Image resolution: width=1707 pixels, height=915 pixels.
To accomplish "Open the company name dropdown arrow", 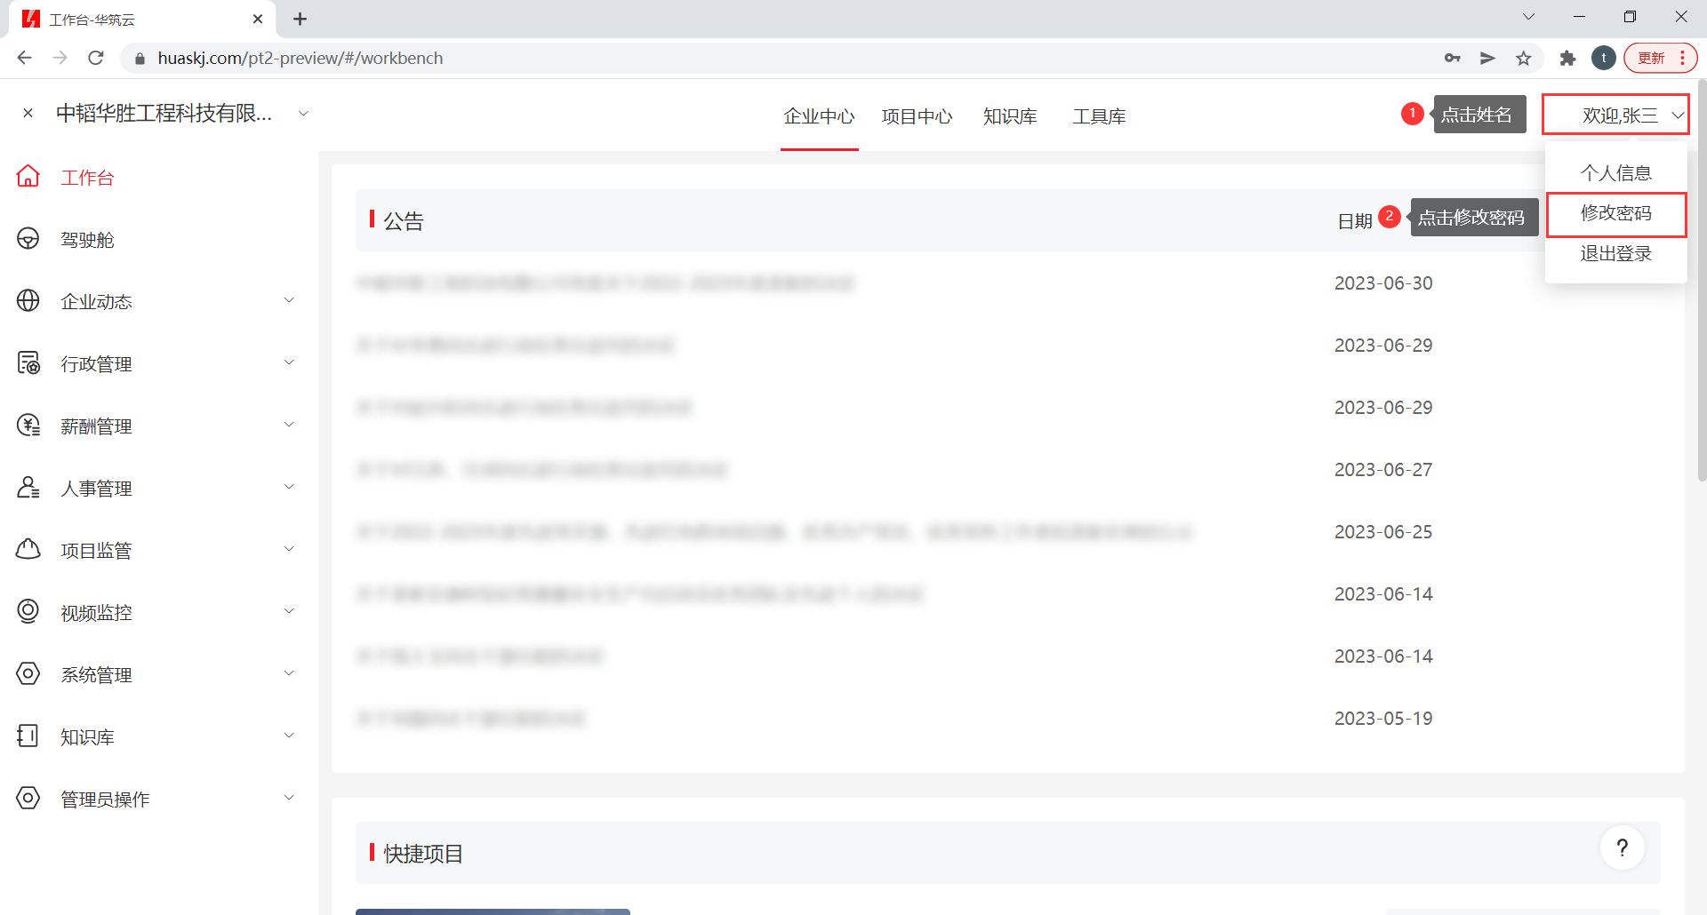I will pos(303,114).
